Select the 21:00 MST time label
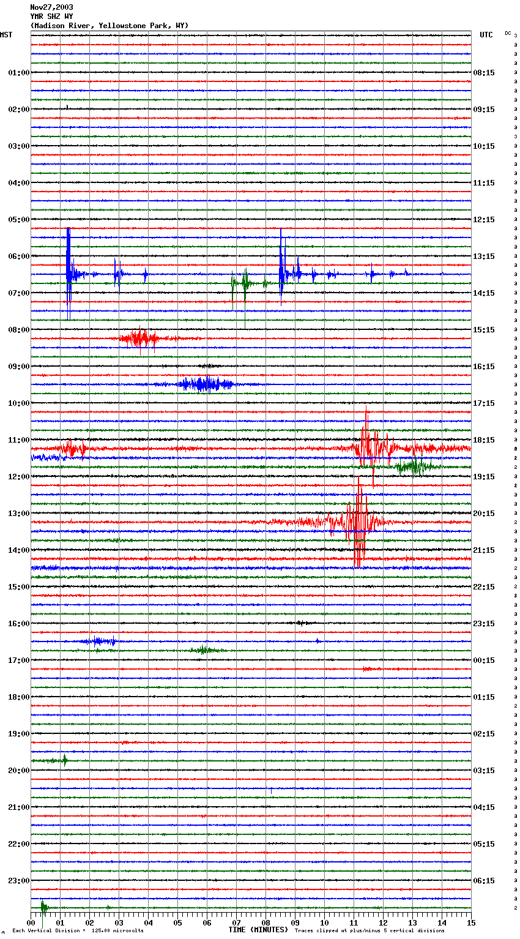520x939 pixels. pyautogui.click(x=19, y=807)
